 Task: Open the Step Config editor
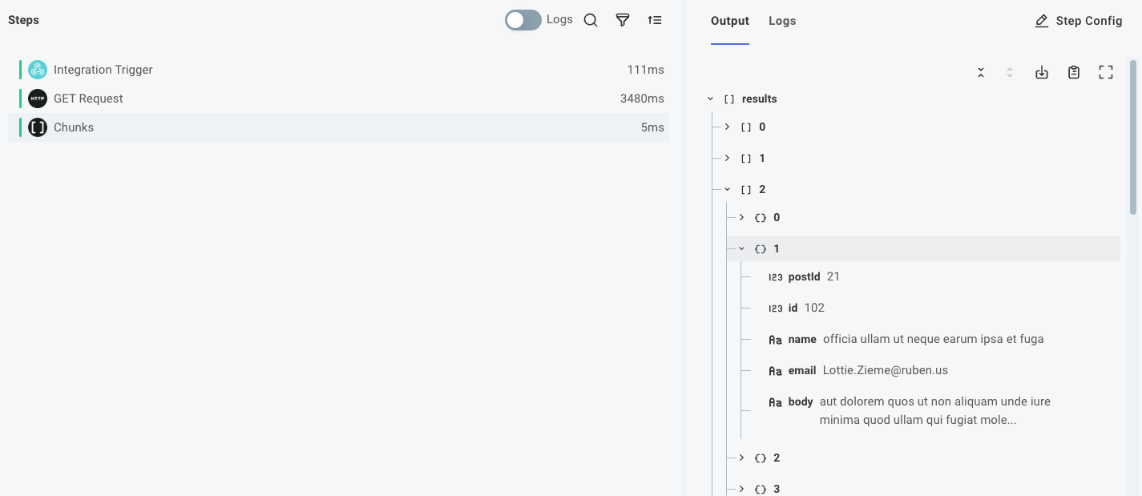[1078, 20]
